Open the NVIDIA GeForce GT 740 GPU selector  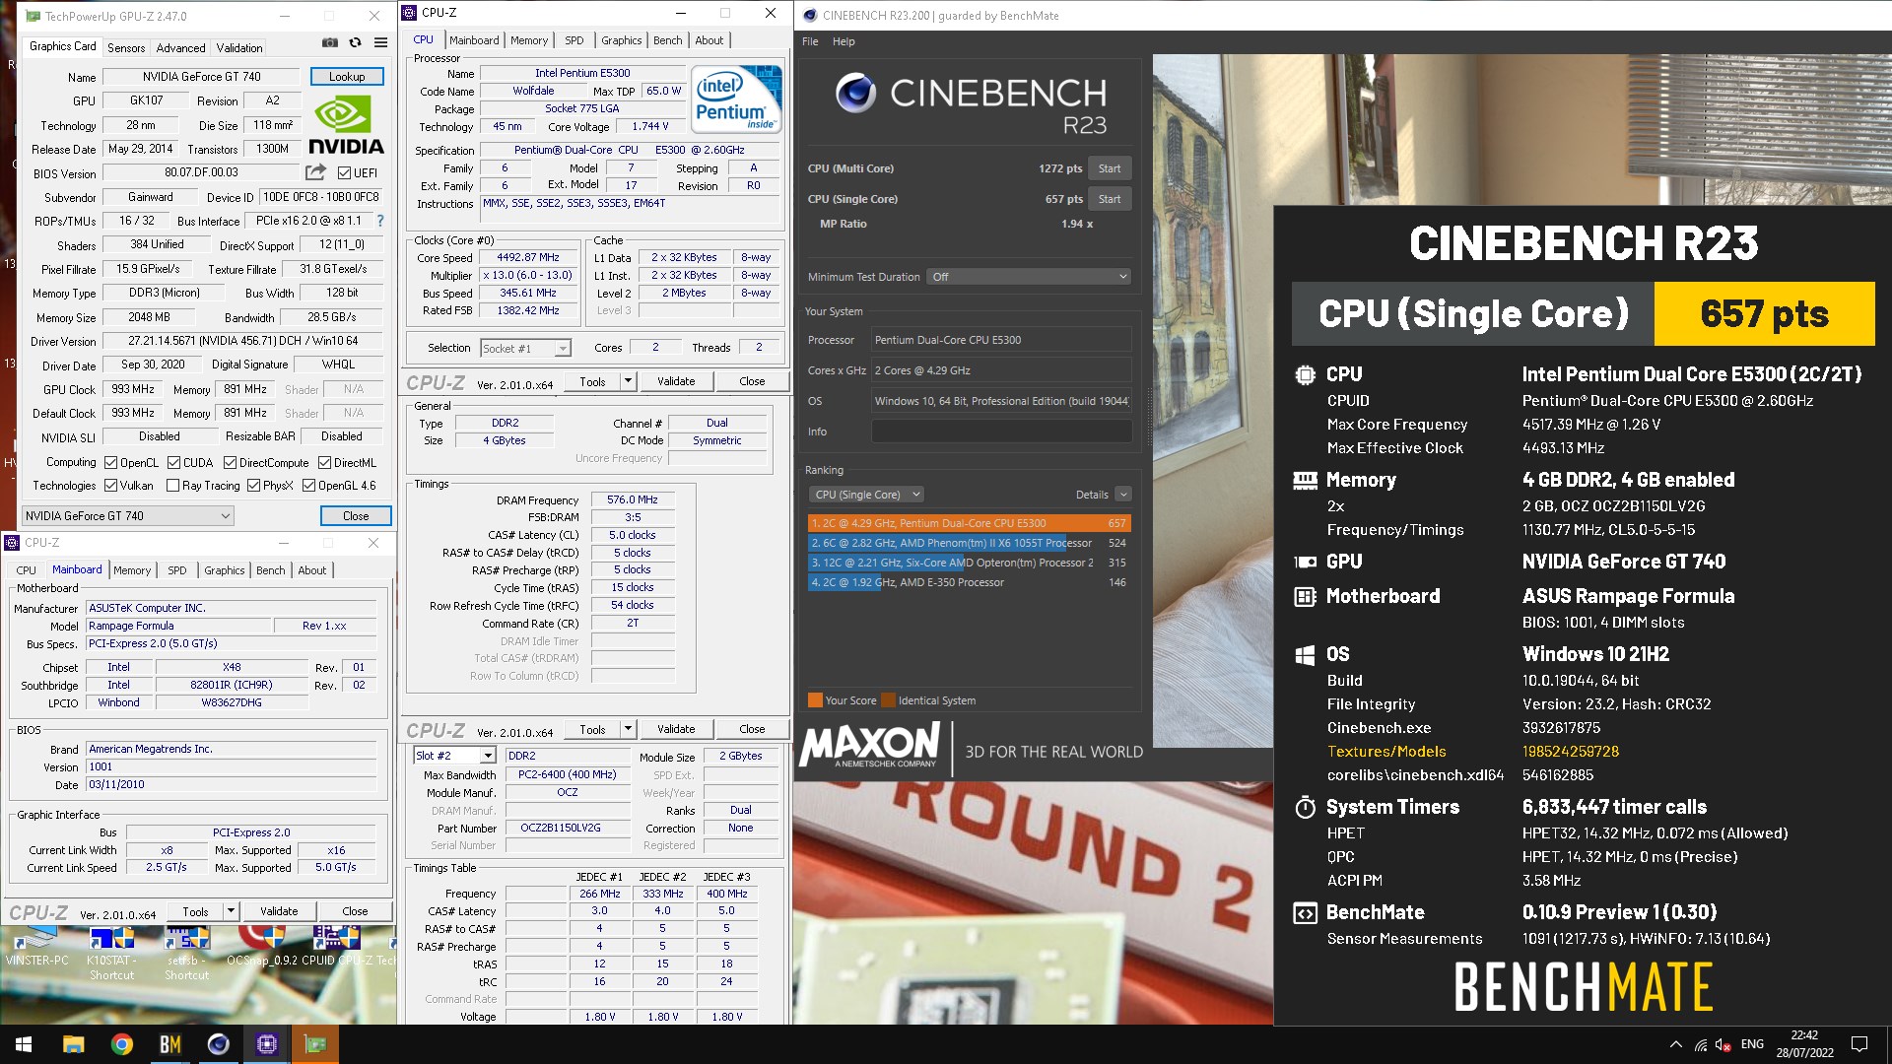128,515
